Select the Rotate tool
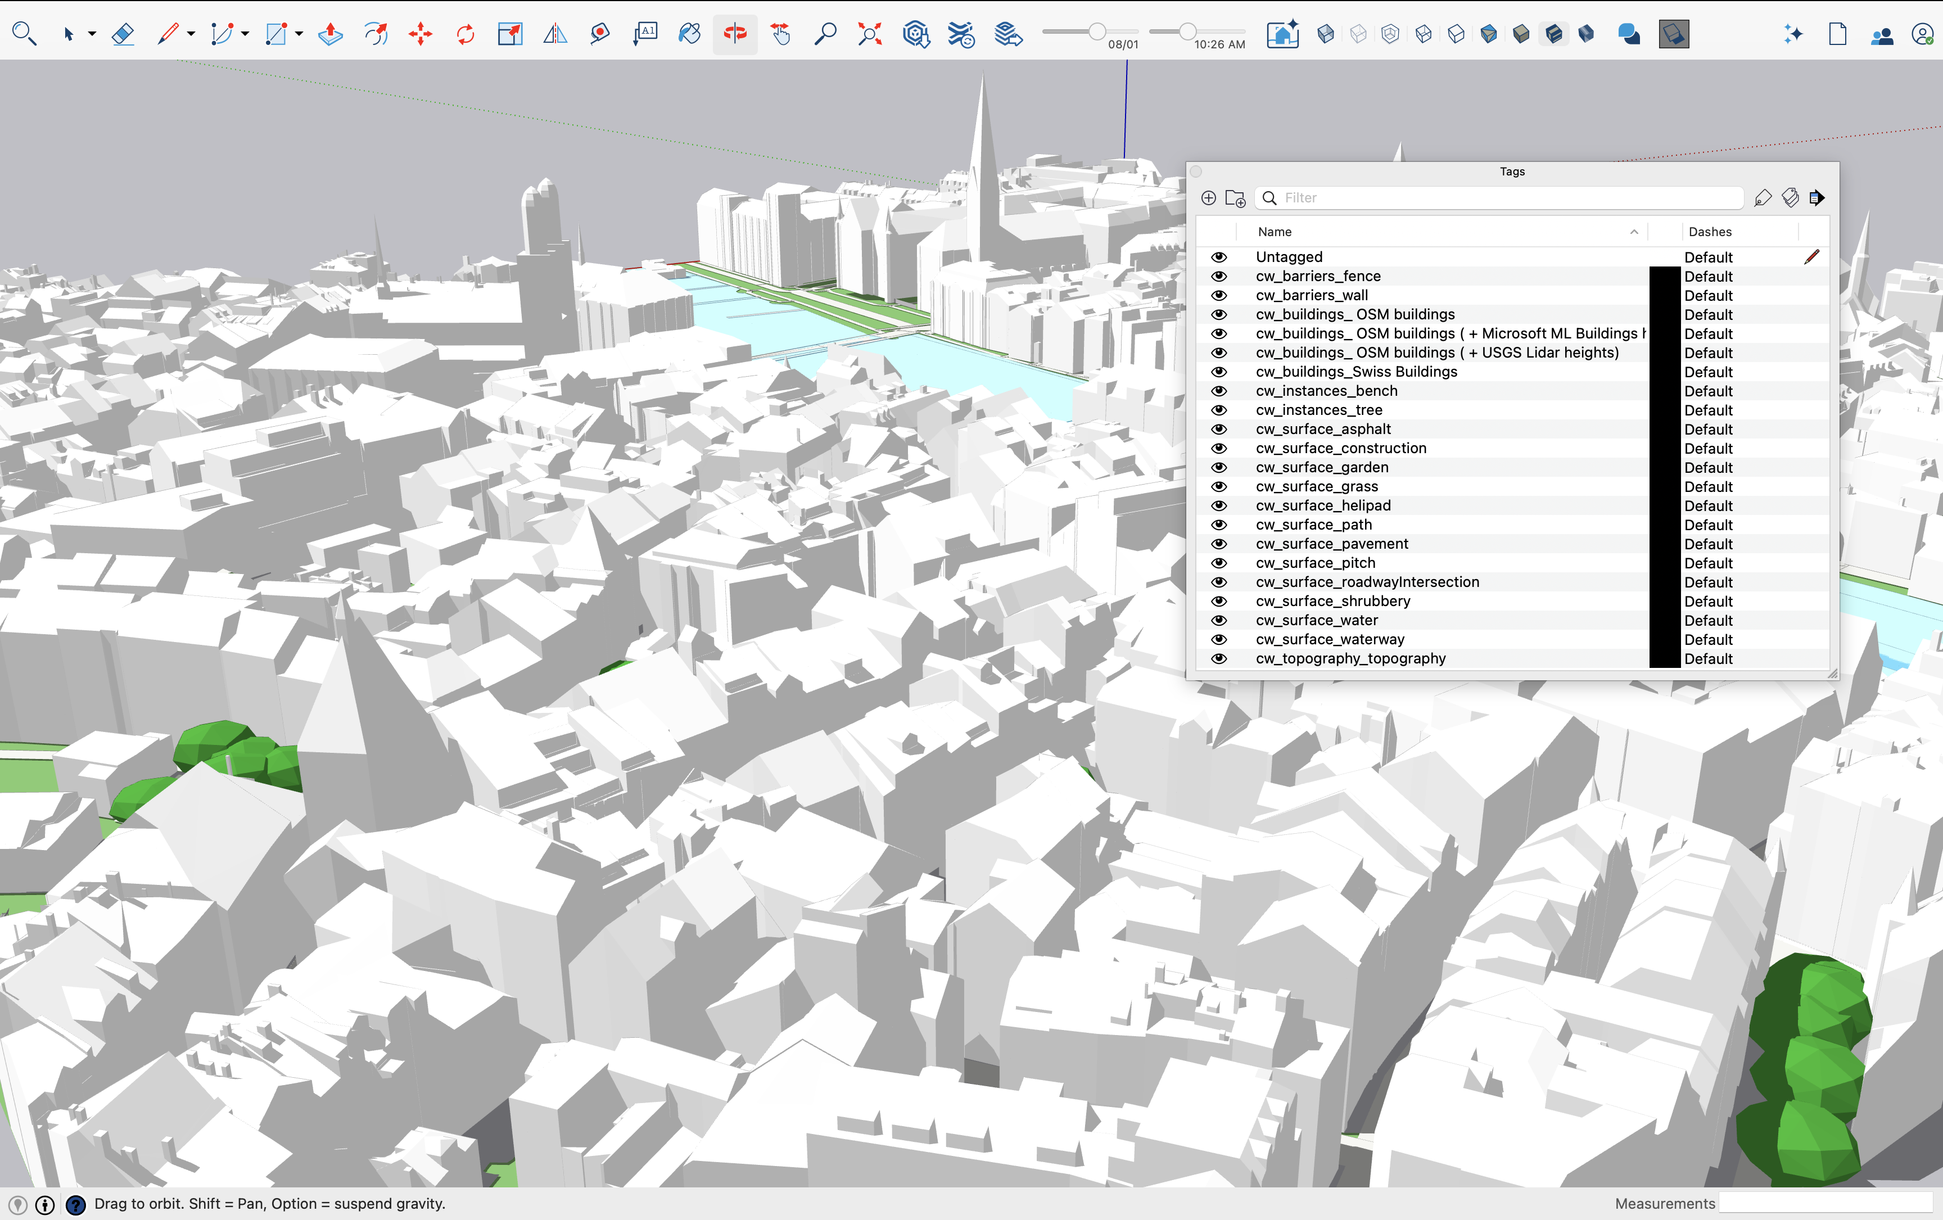Image resolution: width=1943 pixels, height=1220 pixels. [x=466, y=34]
